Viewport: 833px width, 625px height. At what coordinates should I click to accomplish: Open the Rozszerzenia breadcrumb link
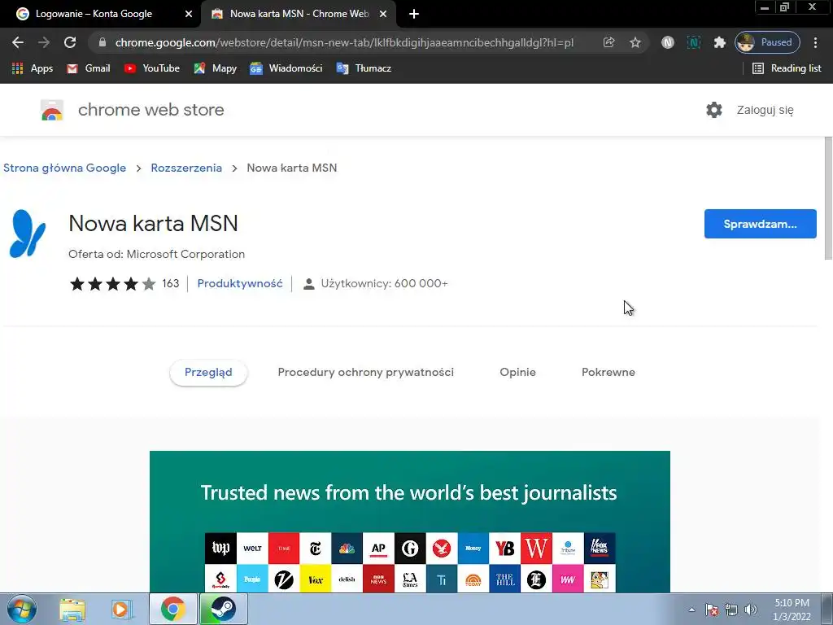tap(186, 168)
